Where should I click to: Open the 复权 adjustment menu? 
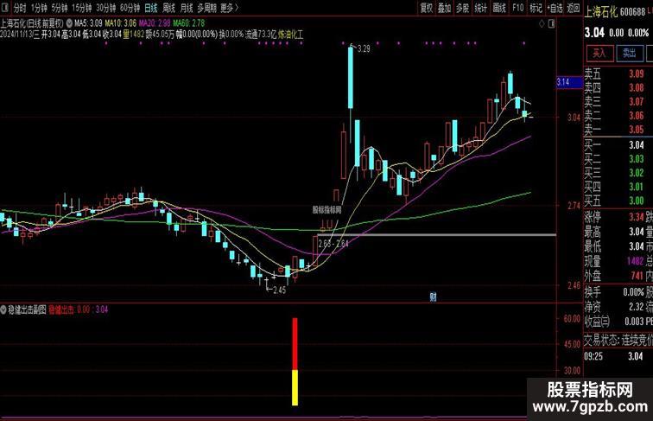pyautogui.click(x=426, y=8)
